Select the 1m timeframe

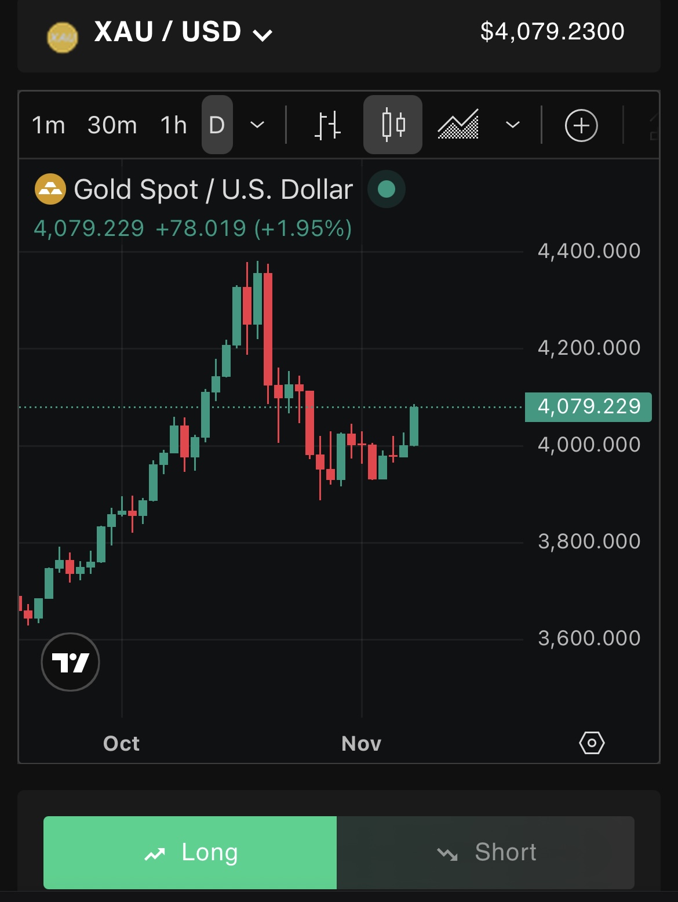coord(48,125)
